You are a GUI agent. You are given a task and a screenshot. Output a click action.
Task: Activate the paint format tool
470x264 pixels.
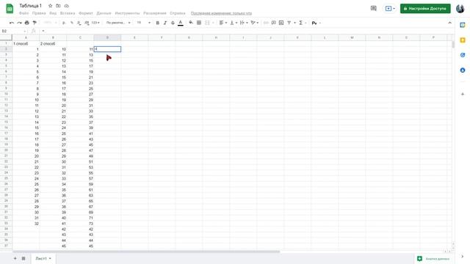click(35, 23)
